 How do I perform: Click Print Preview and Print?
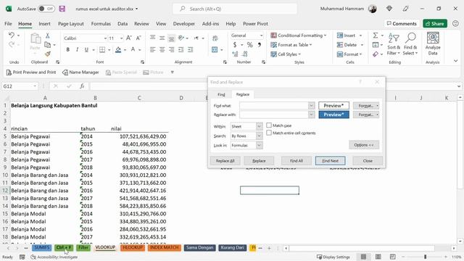click(x=31, y=72)
